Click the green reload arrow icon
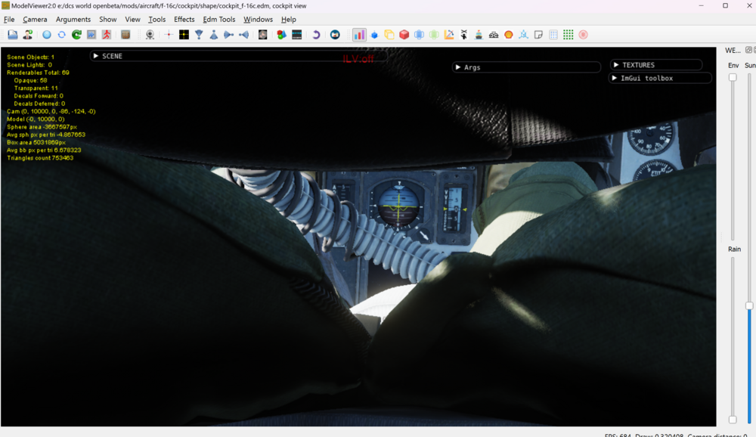756x437 pixels. 76,35
